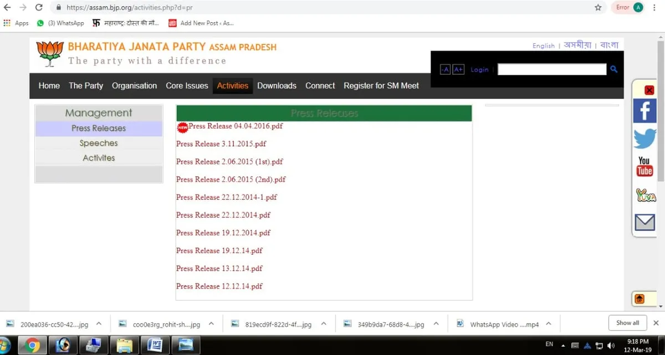Open Register for SM Meet menu
Screen dimensions: 665x355
tap(381, 85)
